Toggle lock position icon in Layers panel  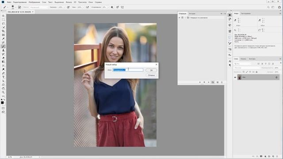point(250,72)
